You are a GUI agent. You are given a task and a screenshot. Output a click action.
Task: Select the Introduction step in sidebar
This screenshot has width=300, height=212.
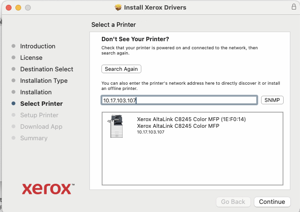click(37, 46)
